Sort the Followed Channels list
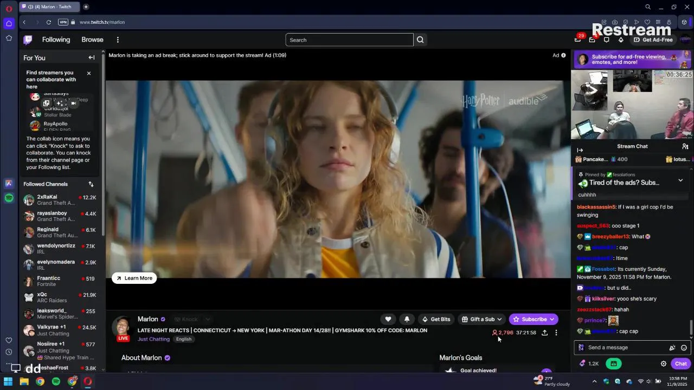Viewport: 694px width, 390px height. tap(91, 184)
